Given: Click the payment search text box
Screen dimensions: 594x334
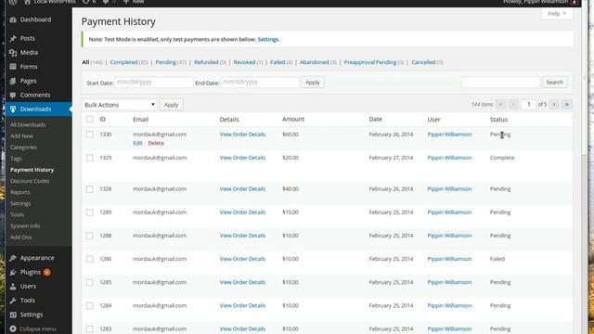Looking at the screenshot, I should (500, 83).
